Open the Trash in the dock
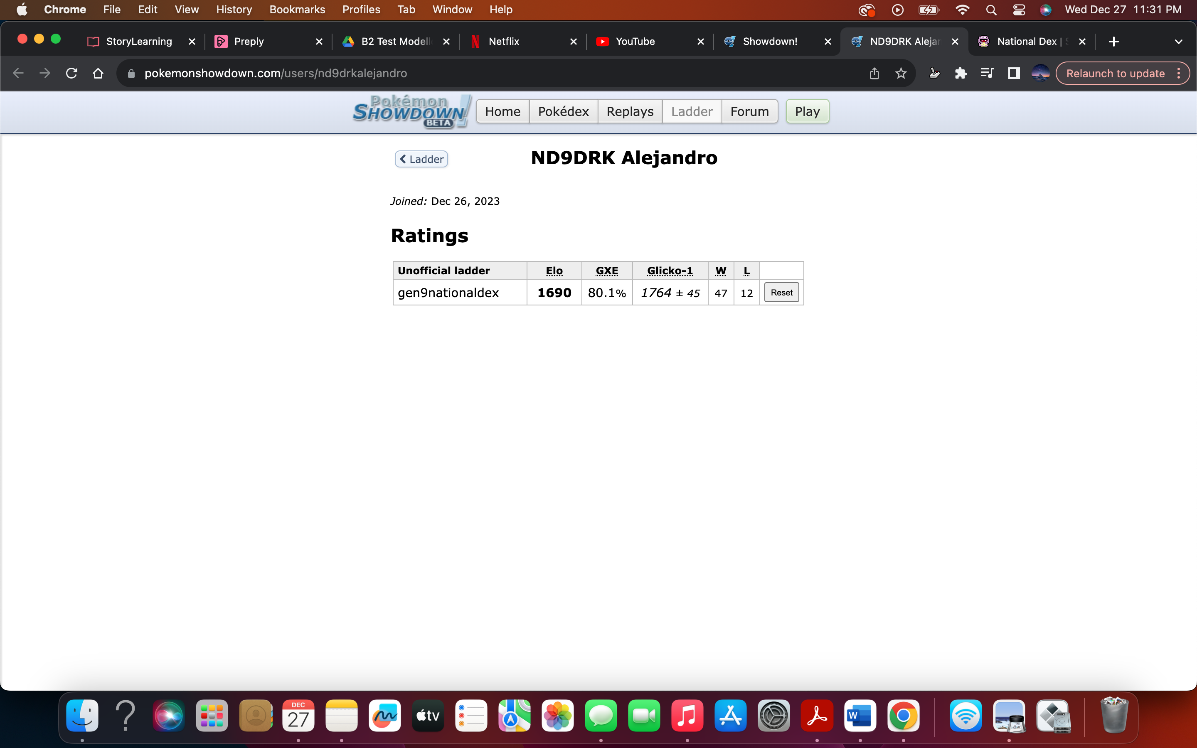Image resolution: width=1197 pixels, height=748 pixels. (x=1114, y=715)
